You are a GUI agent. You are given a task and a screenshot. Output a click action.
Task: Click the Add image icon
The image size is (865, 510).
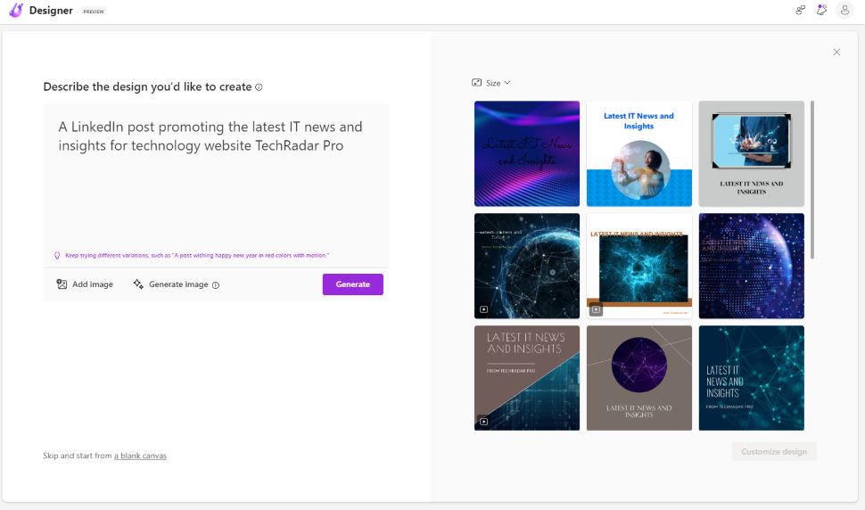coord(62,284)
